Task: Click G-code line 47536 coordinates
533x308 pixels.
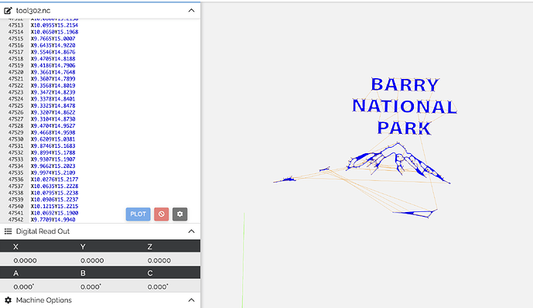Action: (x=54, y=180)
